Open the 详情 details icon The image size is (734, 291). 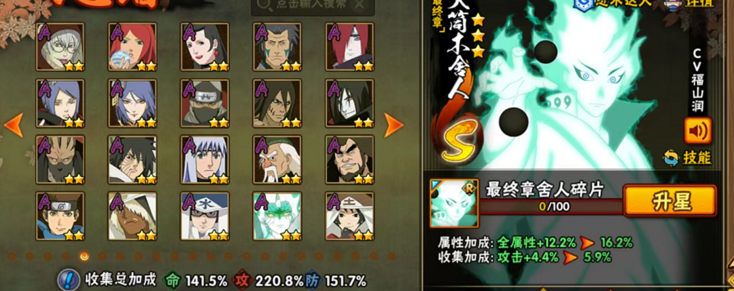(x=674, y=3)
